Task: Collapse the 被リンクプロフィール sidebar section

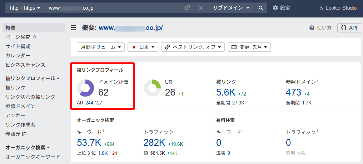Action: pyautogui.click(x=33, y=78)
